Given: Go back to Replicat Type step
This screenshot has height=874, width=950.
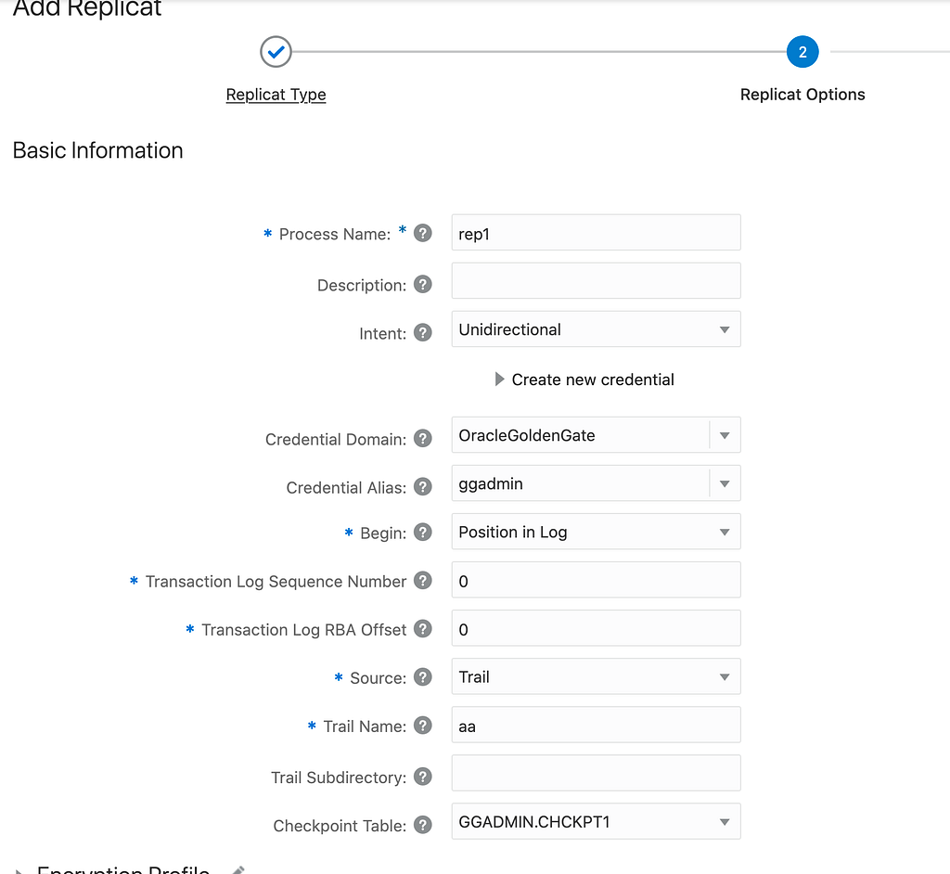Looking at the screenshot, I should point(276,95).
